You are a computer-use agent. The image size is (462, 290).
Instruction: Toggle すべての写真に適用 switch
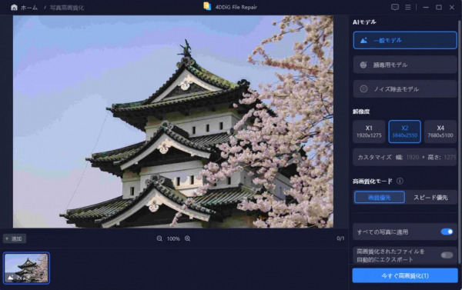pos(447,232)
